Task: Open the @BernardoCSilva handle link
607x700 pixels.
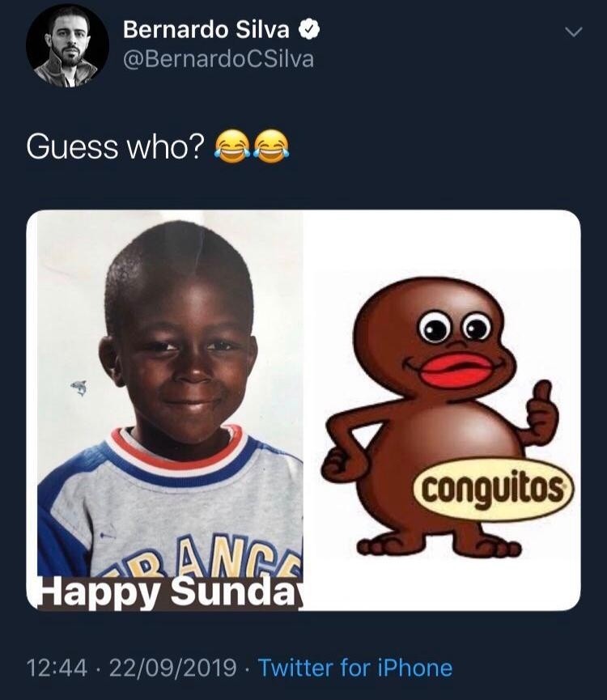Action: click(219, 59)
